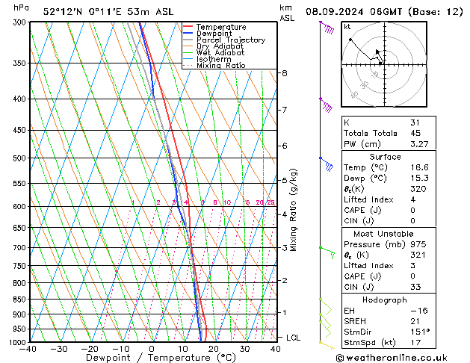470x363 pixels.
Task: Click the hodograph trace end dot
Action: pos(350,40)
